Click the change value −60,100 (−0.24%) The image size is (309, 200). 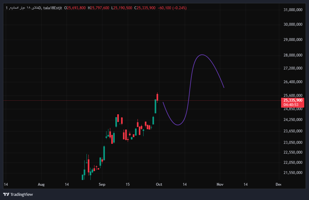(172, 8)
